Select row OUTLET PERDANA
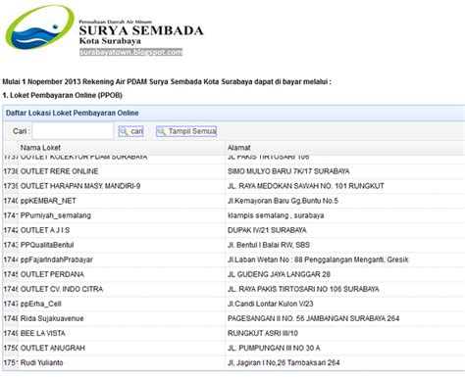 pyautogui.click(x=233, y=274)
